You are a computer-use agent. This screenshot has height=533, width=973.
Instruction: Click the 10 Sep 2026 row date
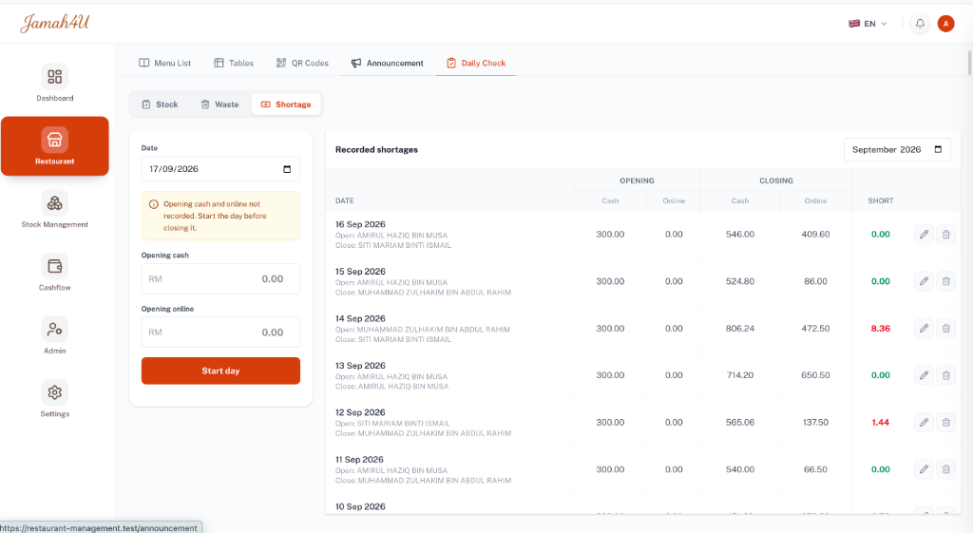click(x=360, y=507)
